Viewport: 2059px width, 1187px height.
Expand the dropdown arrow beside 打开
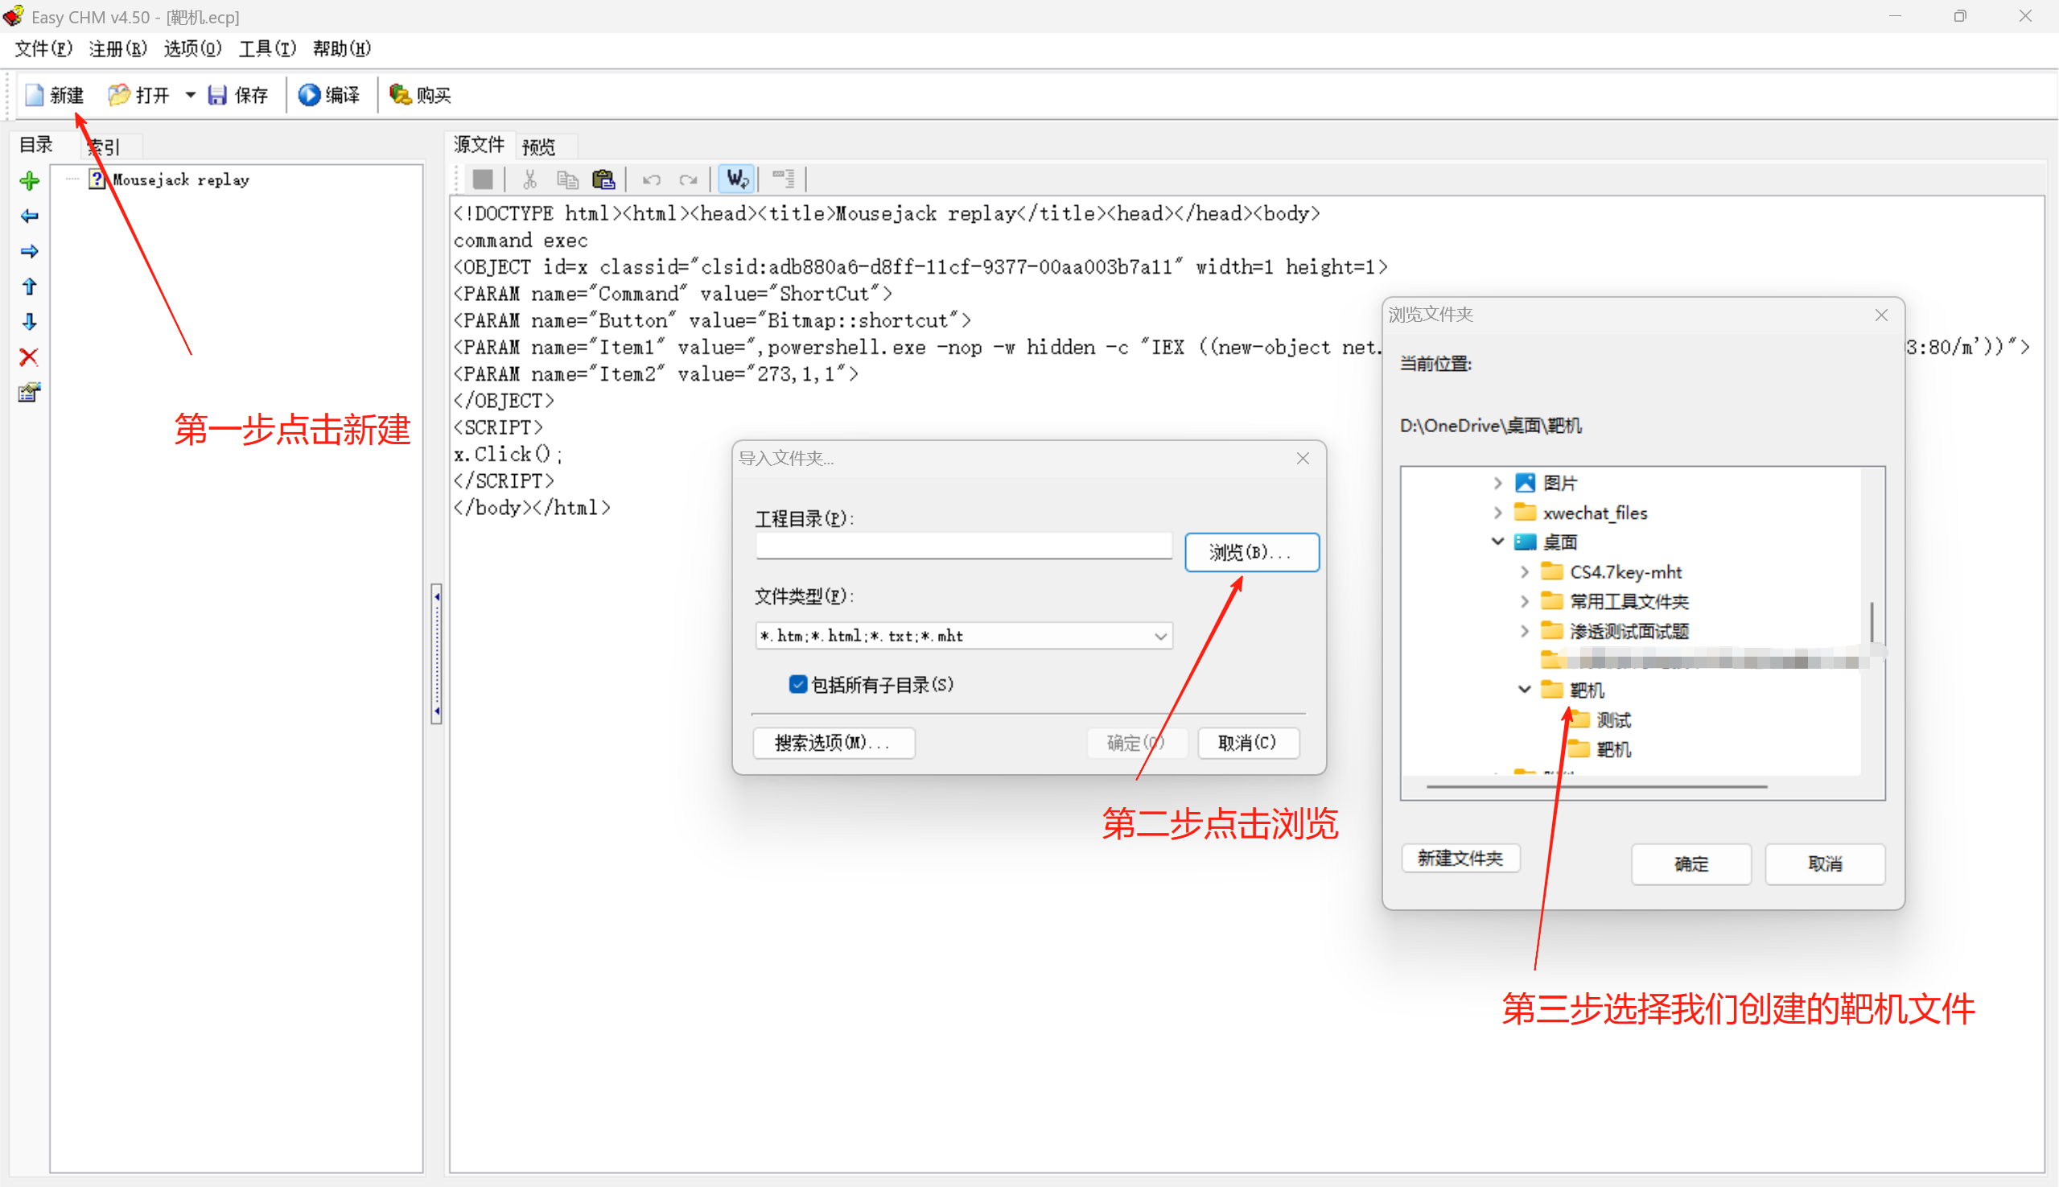191,95
